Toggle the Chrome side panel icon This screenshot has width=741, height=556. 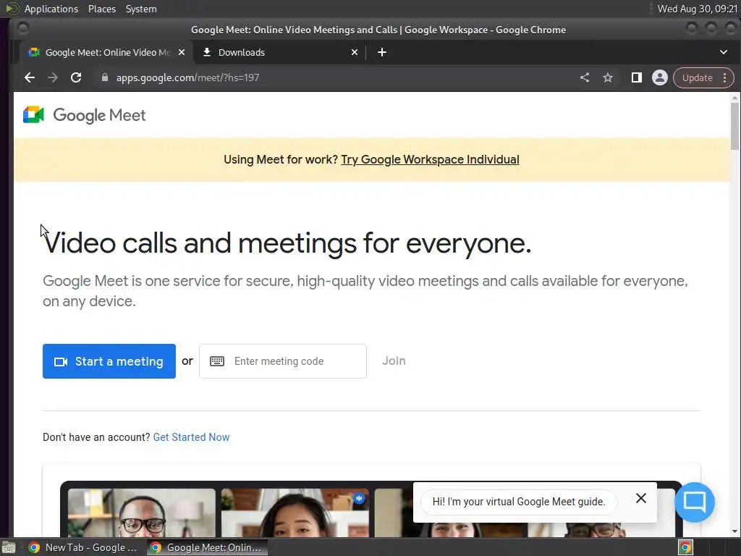[637, 77]
